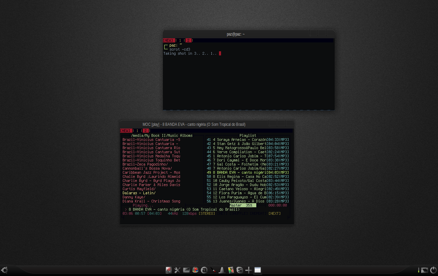
Task: Select playlist item 44 Verve Compilation
Action: click(x=248, y=152)
